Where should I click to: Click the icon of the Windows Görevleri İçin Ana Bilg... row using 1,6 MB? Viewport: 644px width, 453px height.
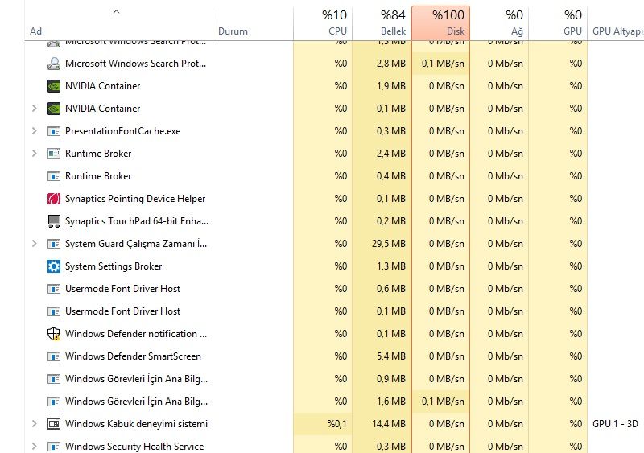coord(54,402)
